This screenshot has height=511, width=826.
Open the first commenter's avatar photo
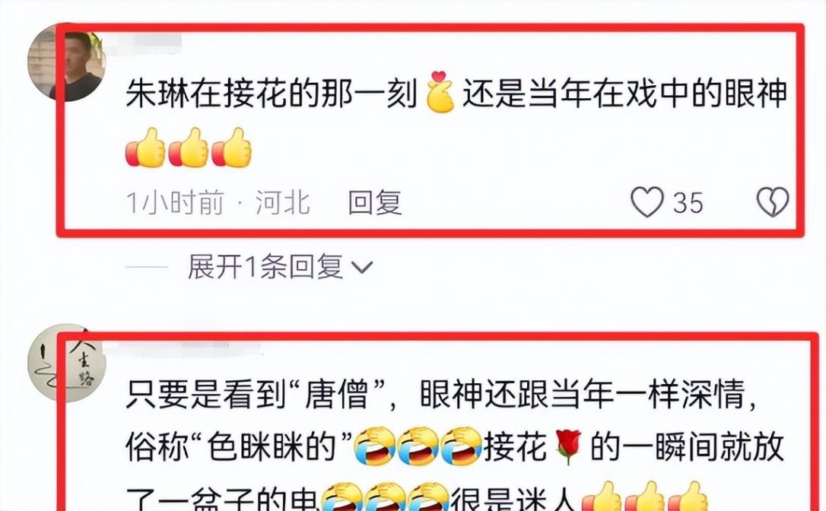coord(67,62)
